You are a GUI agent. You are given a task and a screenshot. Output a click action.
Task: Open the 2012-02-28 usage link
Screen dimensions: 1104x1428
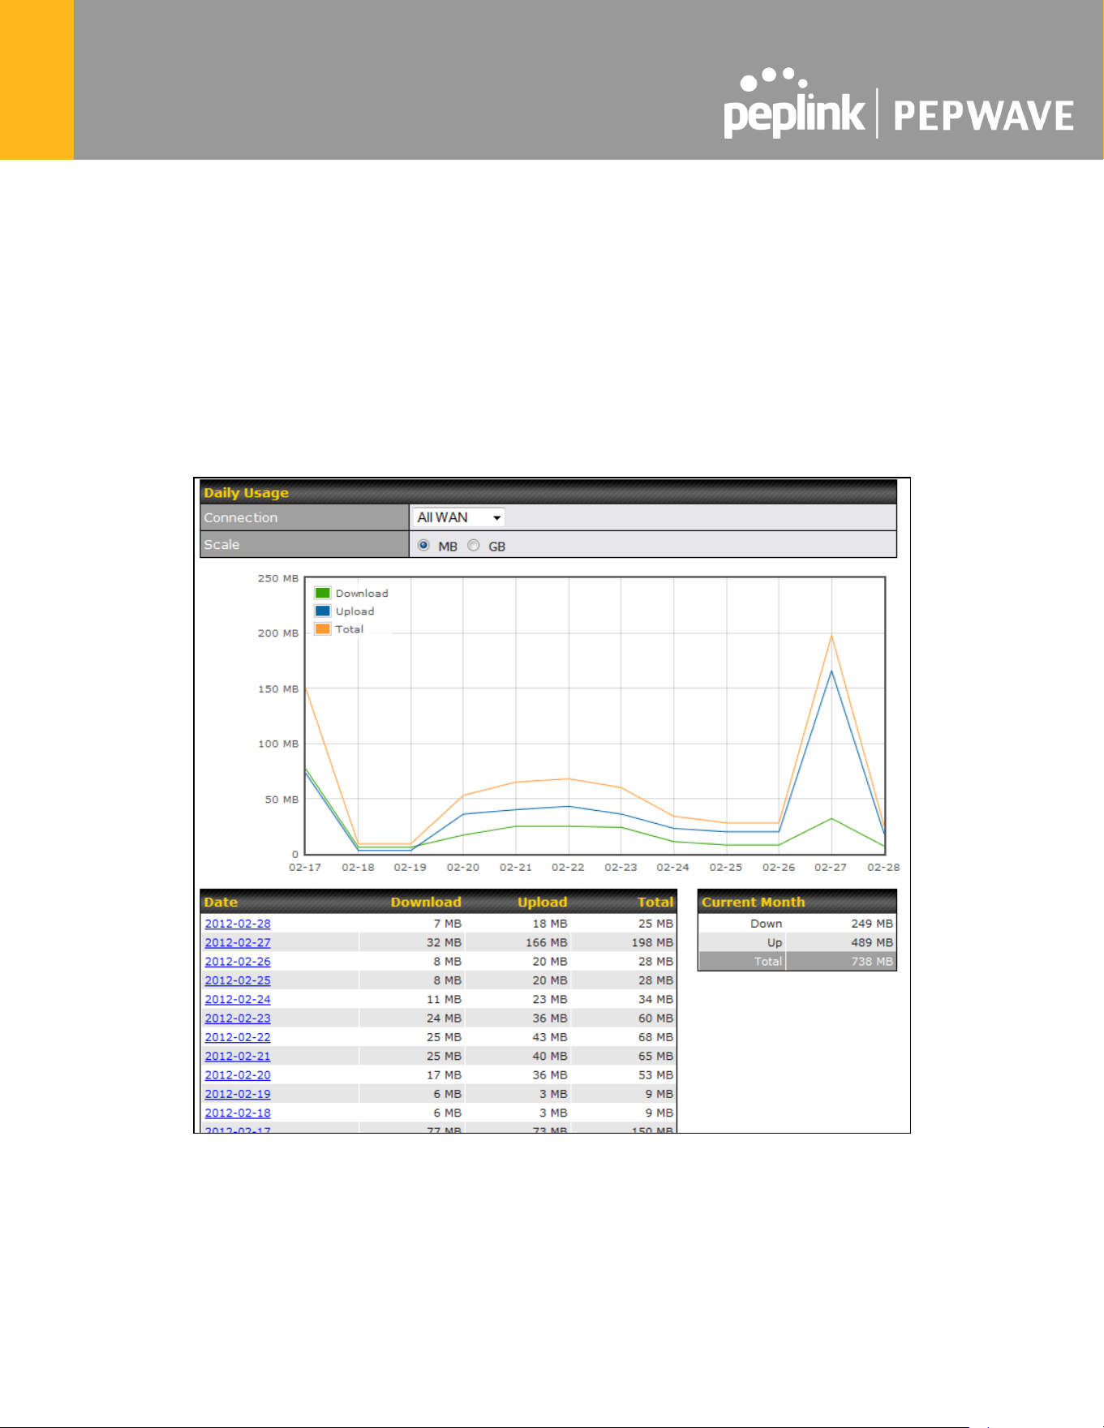point(238,924)
